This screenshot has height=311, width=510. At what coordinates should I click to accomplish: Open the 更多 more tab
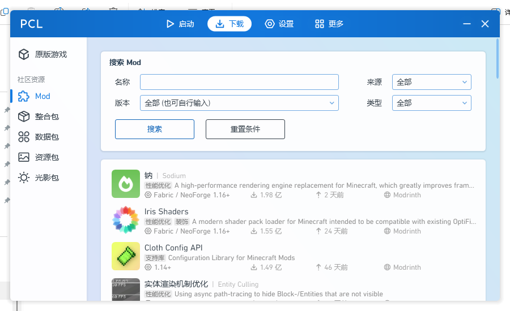pos(329,24)
